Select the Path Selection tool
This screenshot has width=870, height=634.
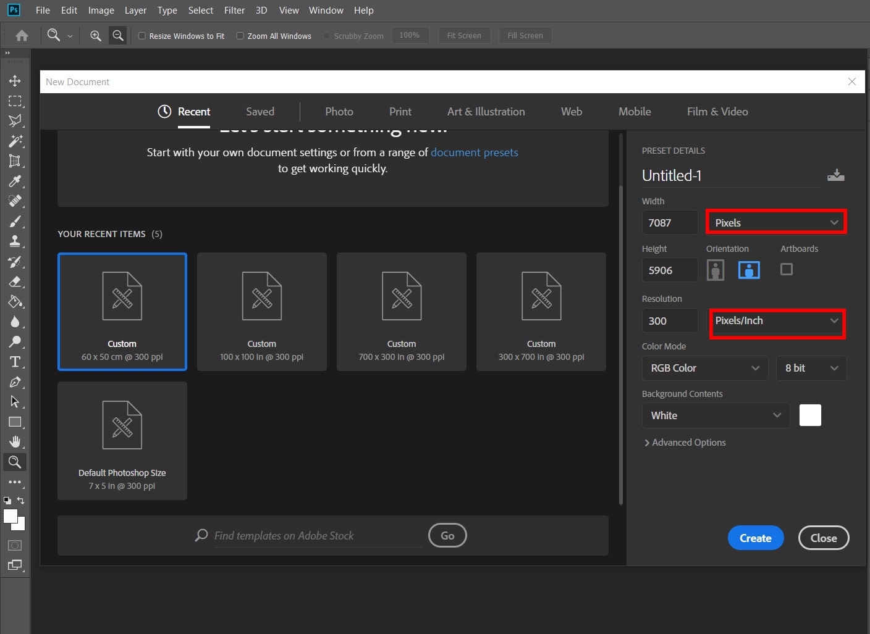(15, 402)
